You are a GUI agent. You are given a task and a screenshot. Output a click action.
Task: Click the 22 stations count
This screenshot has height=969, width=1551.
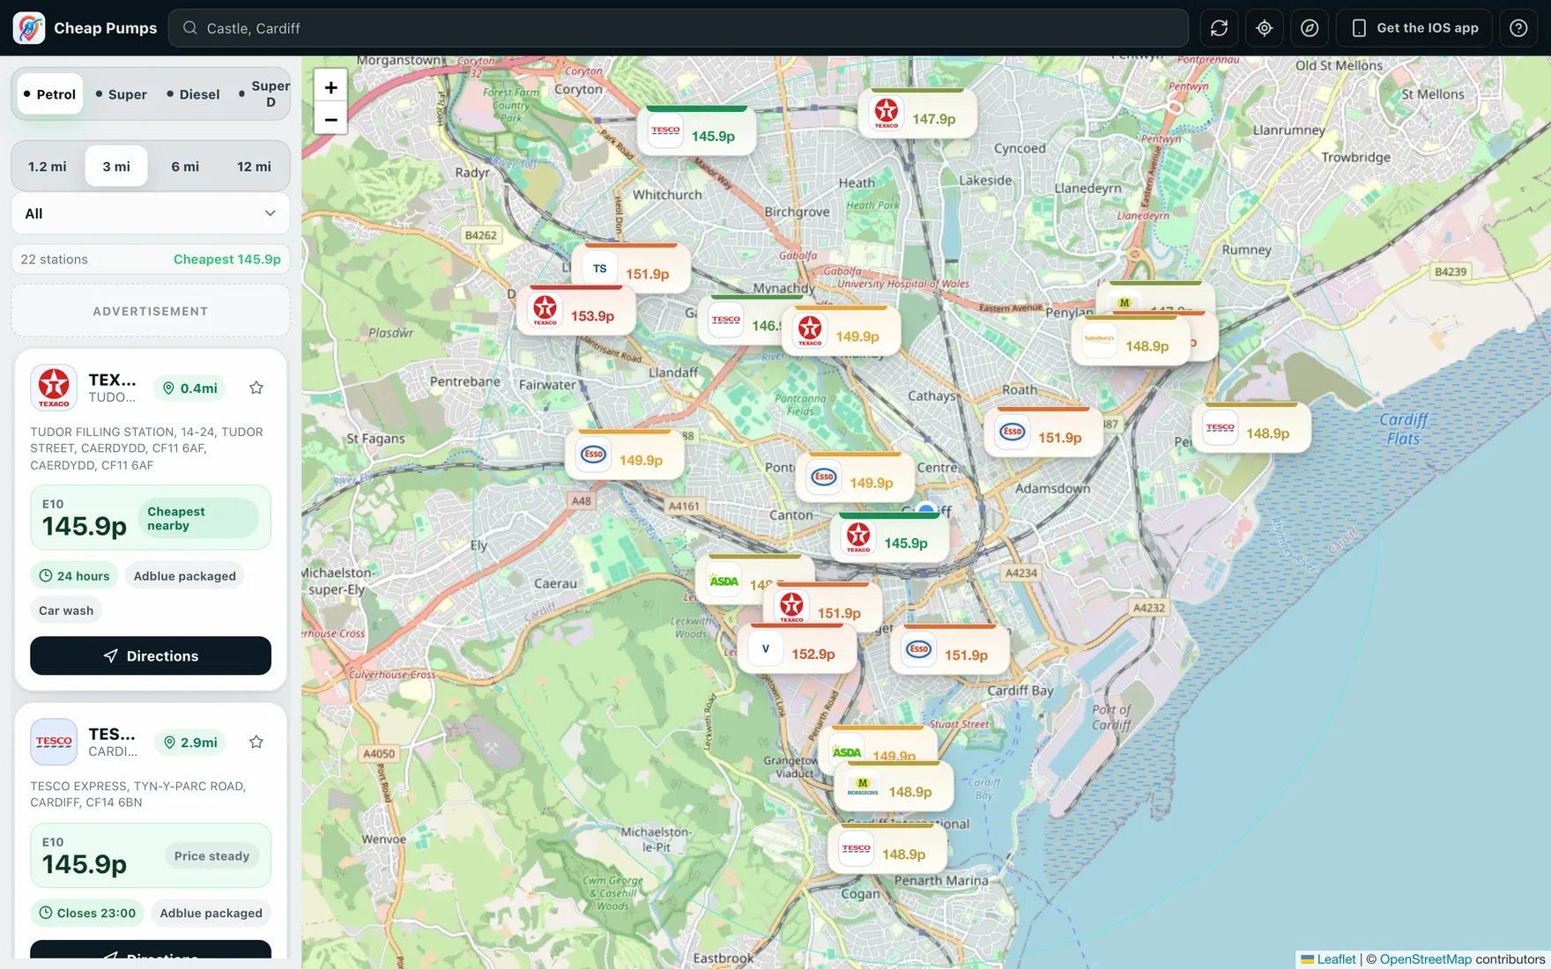point(55,259)
